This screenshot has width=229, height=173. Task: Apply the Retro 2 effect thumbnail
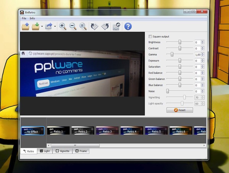click(x=83, y=131)
